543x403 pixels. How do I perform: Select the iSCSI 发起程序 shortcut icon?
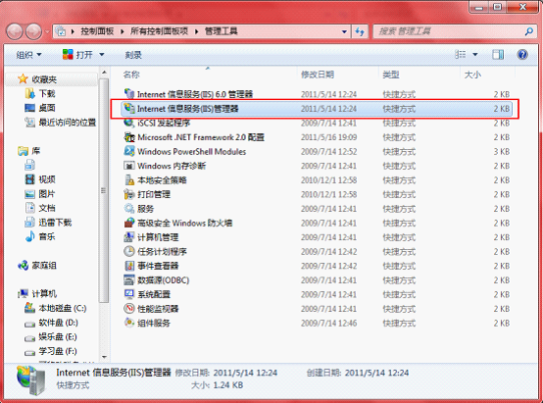point(129,123)
